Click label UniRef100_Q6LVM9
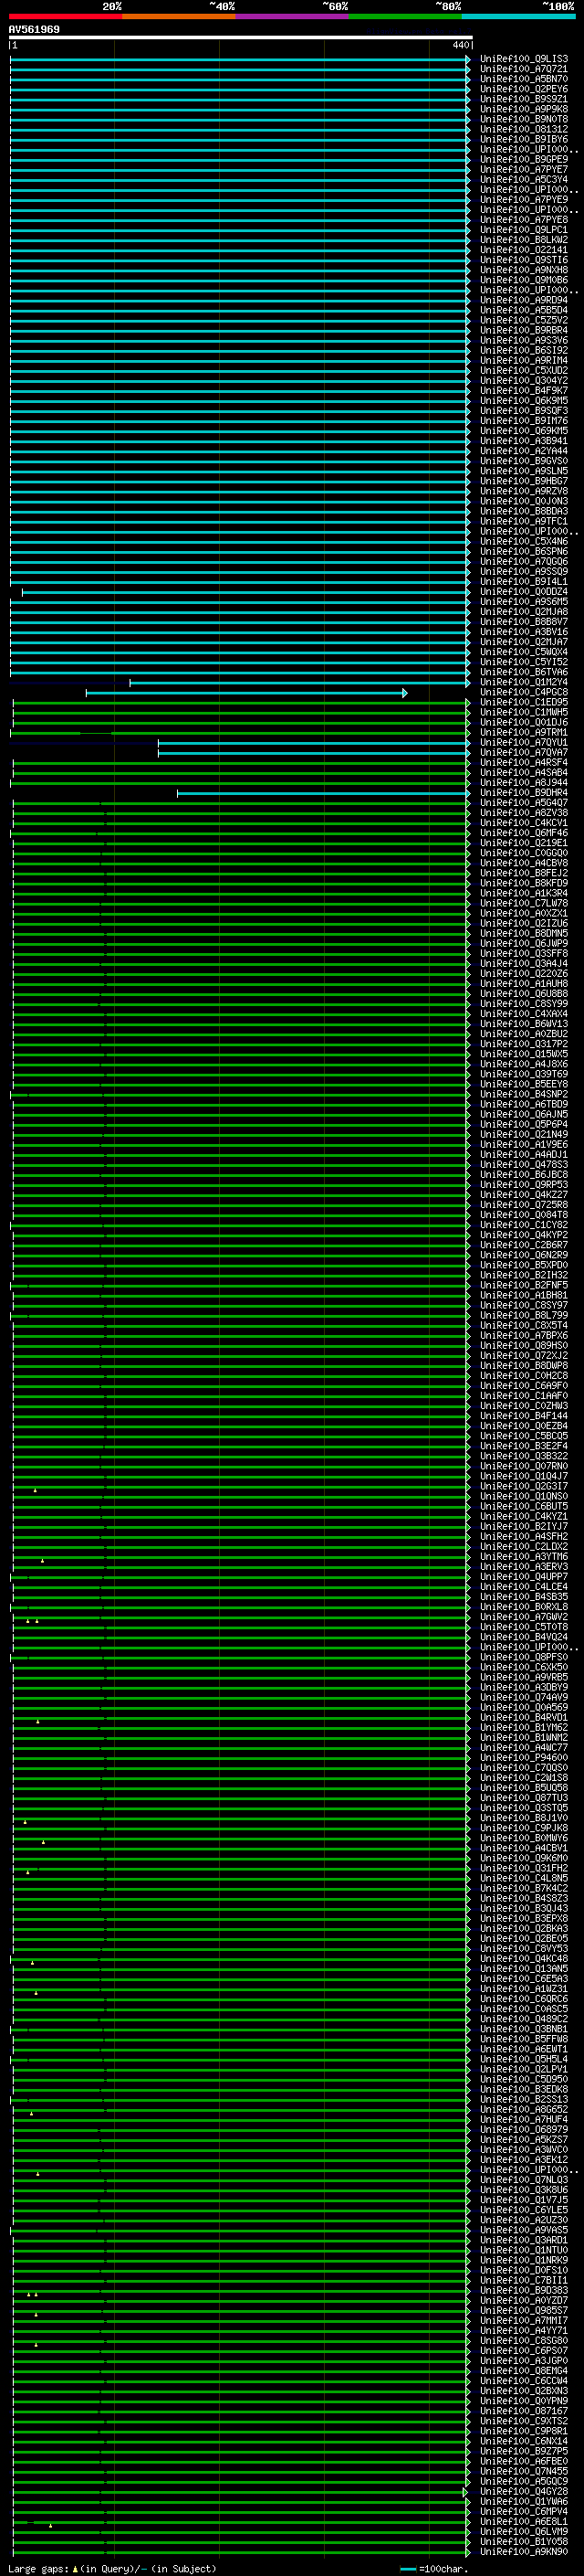This screenshot has height=2576, width=584. (524, 2532)
